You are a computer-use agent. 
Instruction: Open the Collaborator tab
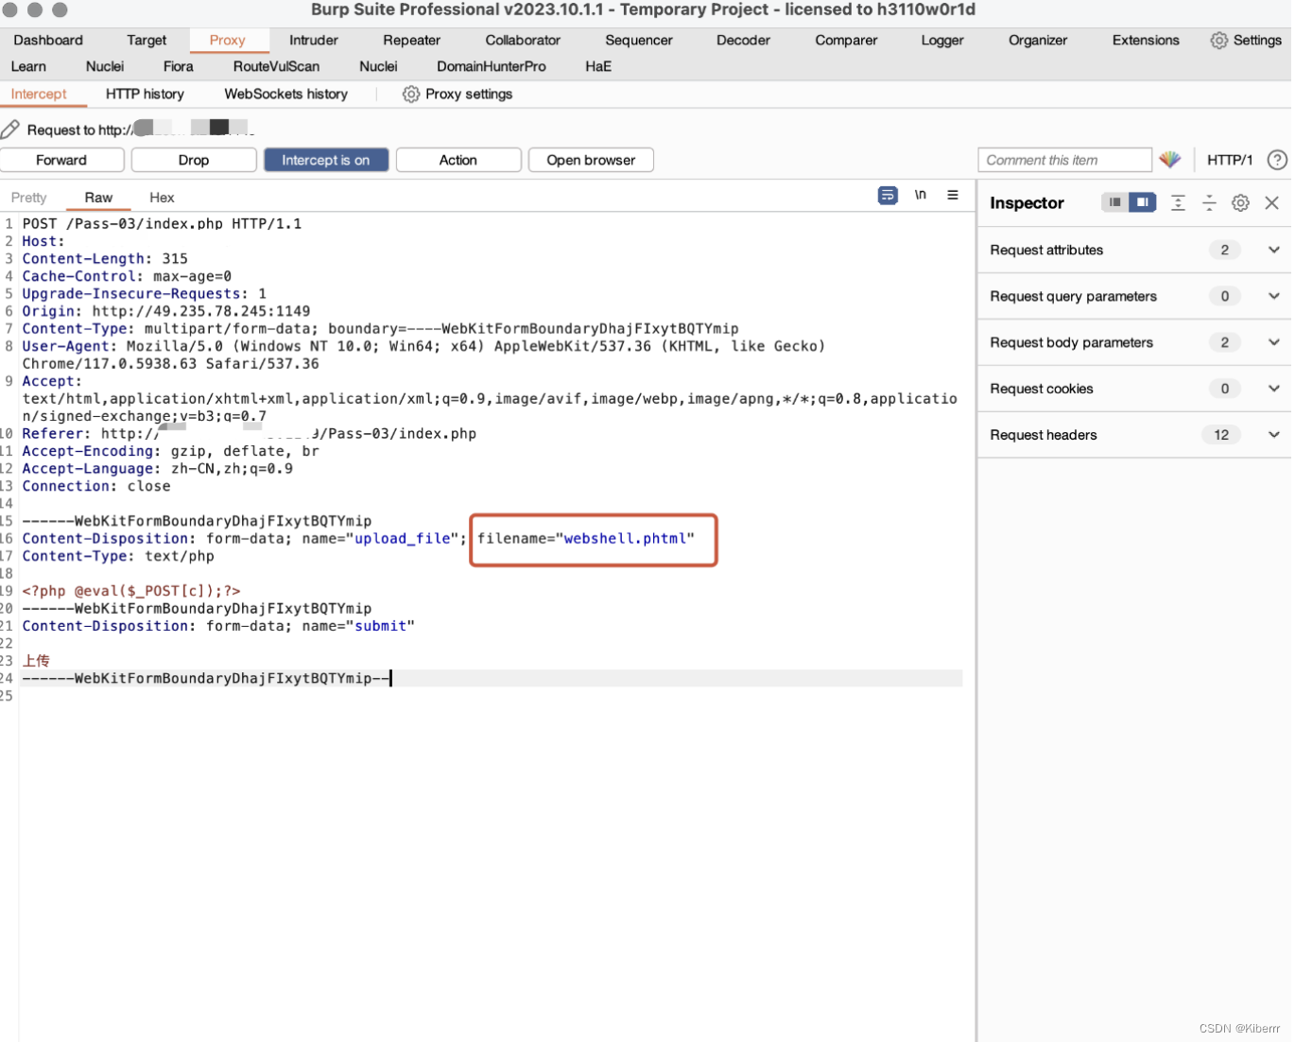tap(523, 40)
